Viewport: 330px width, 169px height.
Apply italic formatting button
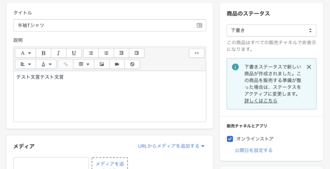59,53
